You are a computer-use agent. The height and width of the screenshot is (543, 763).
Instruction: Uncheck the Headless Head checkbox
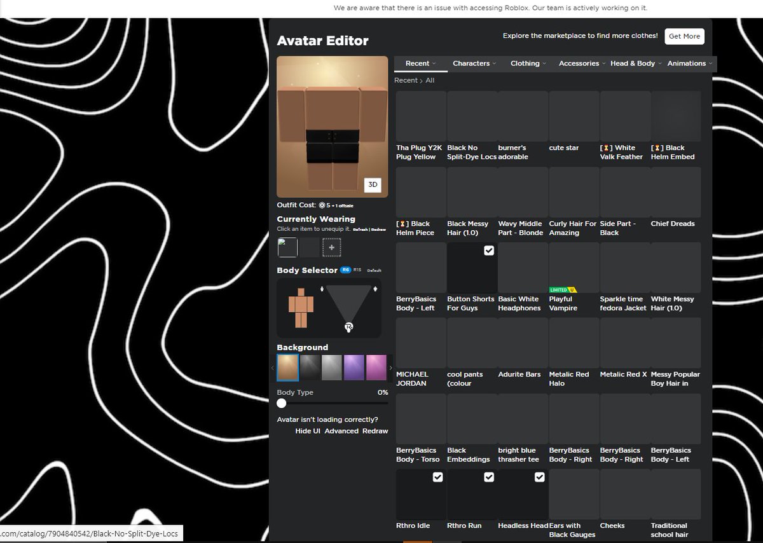(x=539, y=477)
